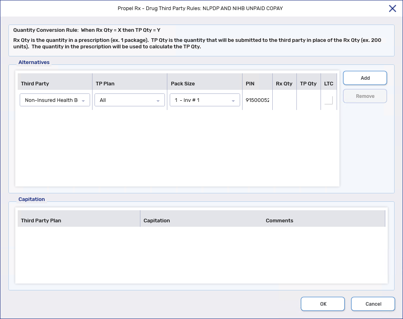Expand the TP Plan dropdown showing All
This screenshot has width=403, height=319.
click(x=130, y=100)
